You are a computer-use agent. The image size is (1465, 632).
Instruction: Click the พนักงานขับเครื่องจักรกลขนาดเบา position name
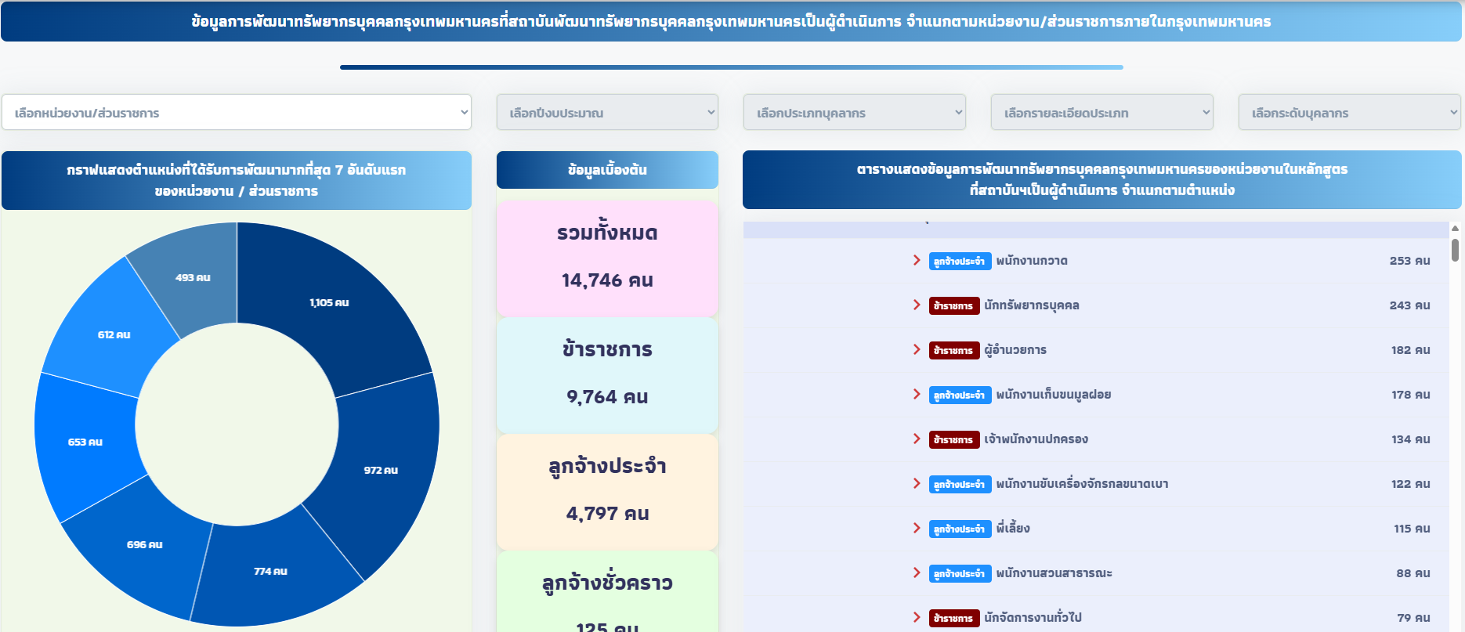(x=1082, y=484)
